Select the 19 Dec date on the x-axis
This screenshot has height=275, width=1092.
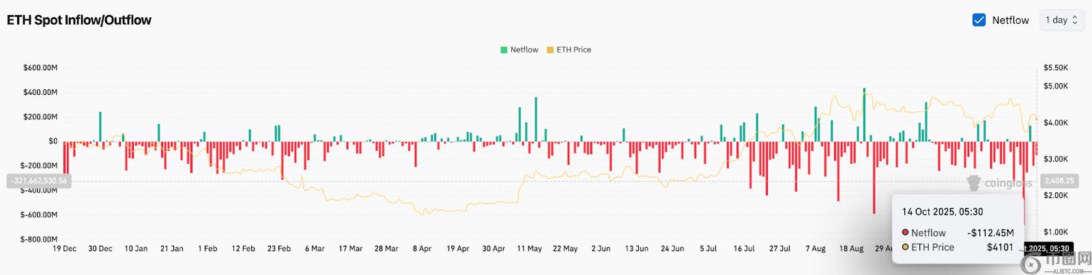[65, 248]
